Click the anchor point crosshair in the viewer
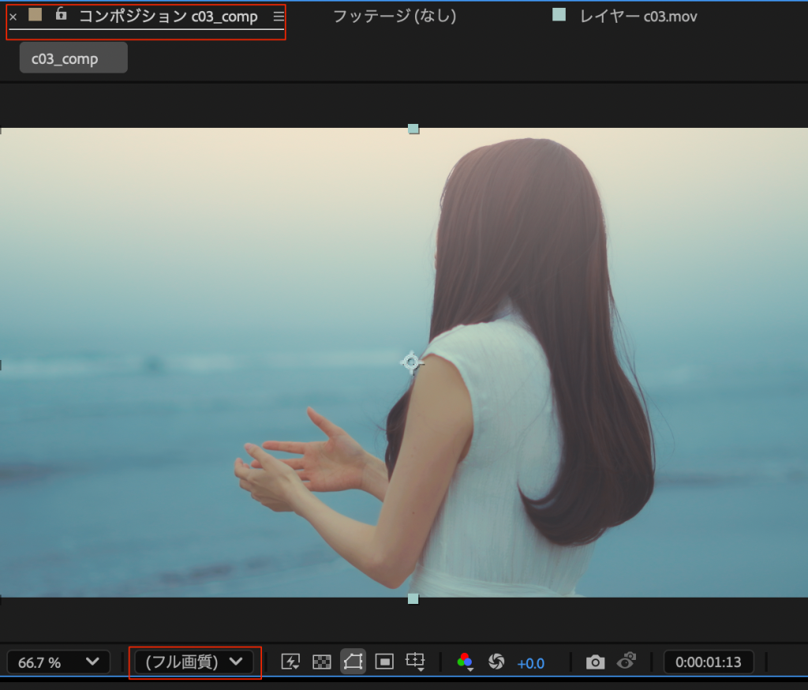This screenshot has height=690, width=808. tap(411, 362)
